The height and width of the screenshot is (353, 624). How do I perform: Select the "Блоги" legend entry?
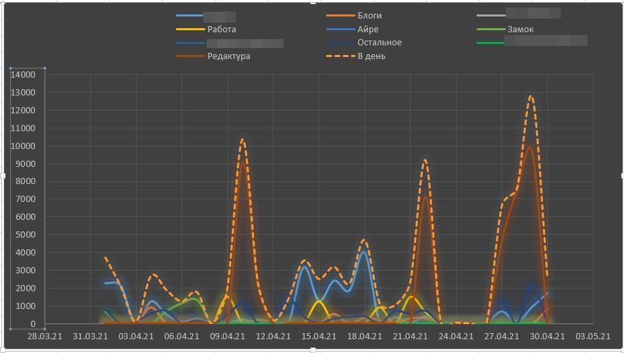[369, 15]
